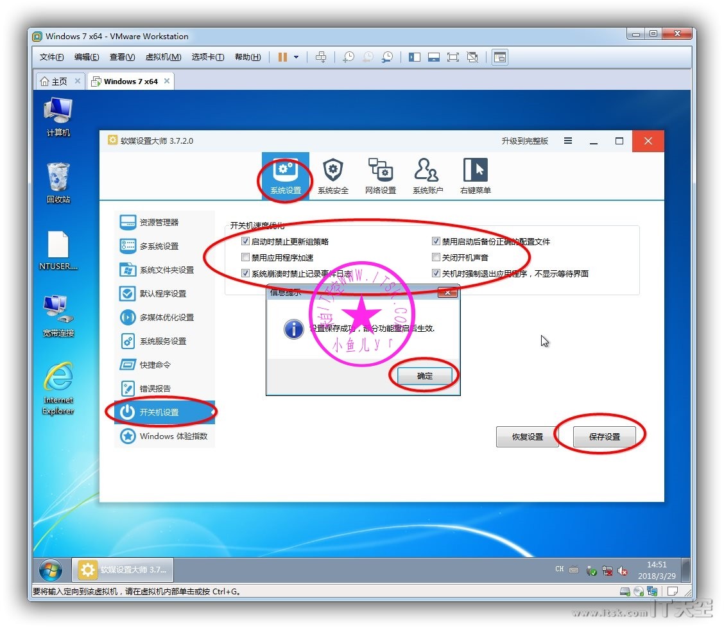Image resolution: width=724 pixels, height=629 pixels.
Task: Open the Windows Start button
Action: tap(51, 569)
